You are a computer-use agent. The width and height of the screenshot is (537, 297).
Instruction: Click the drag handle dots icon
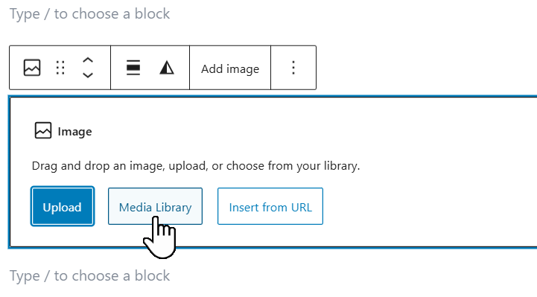pyautogui.click(x=60, y=68)
